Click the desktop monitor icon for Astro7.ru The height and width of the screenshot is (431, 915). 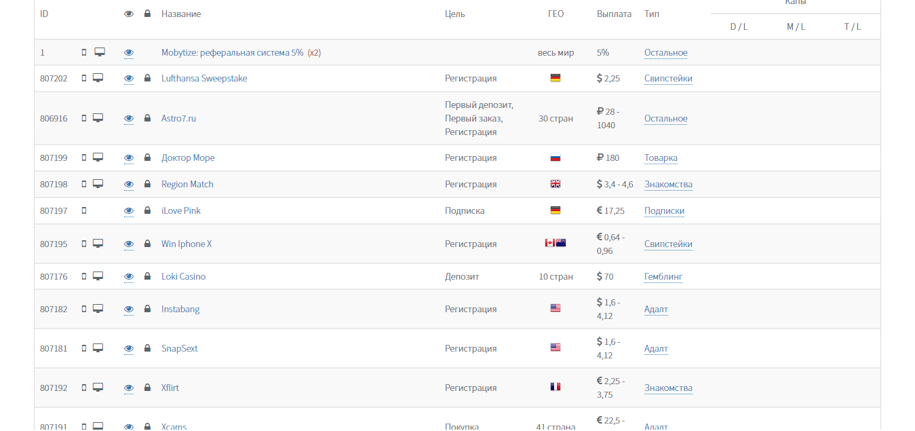tap(98, 118)
